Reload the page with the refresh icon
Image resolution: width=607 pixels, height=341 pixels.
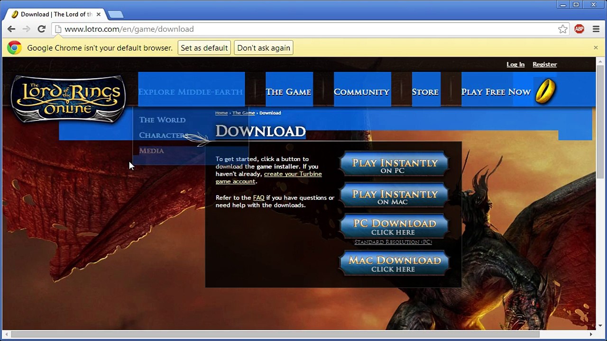42,29
